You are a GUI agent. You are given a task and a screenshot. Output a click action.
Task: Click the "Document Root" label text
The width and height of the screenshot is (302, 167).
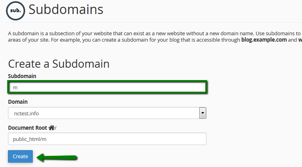coord(28,128)
